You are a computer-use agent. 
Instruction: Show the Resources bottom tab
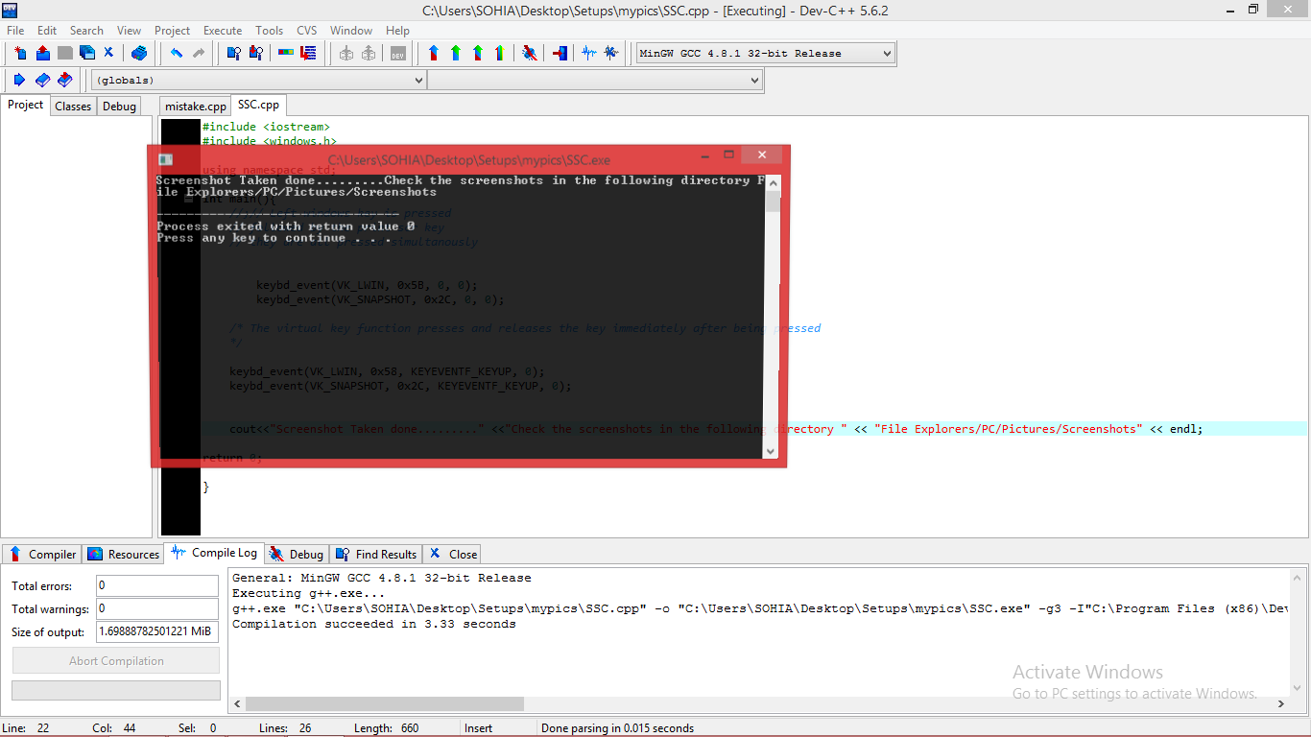124,554
